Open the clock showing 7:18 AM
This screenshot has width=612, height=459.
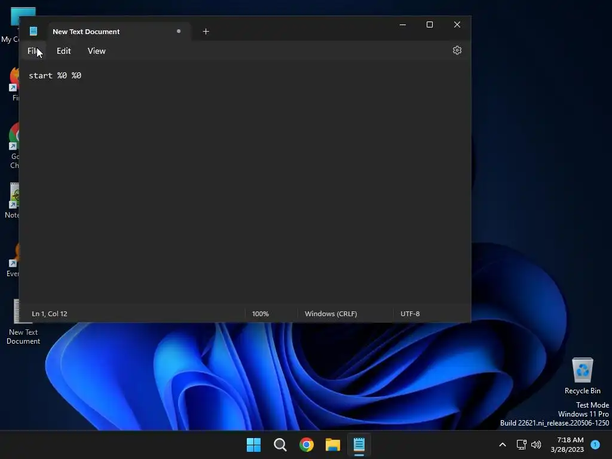click(x=567, y=445)
